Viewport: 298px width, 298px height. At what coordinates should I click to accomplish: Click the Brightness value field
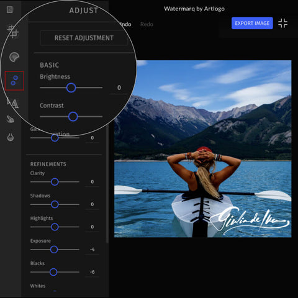pos(119,88)
